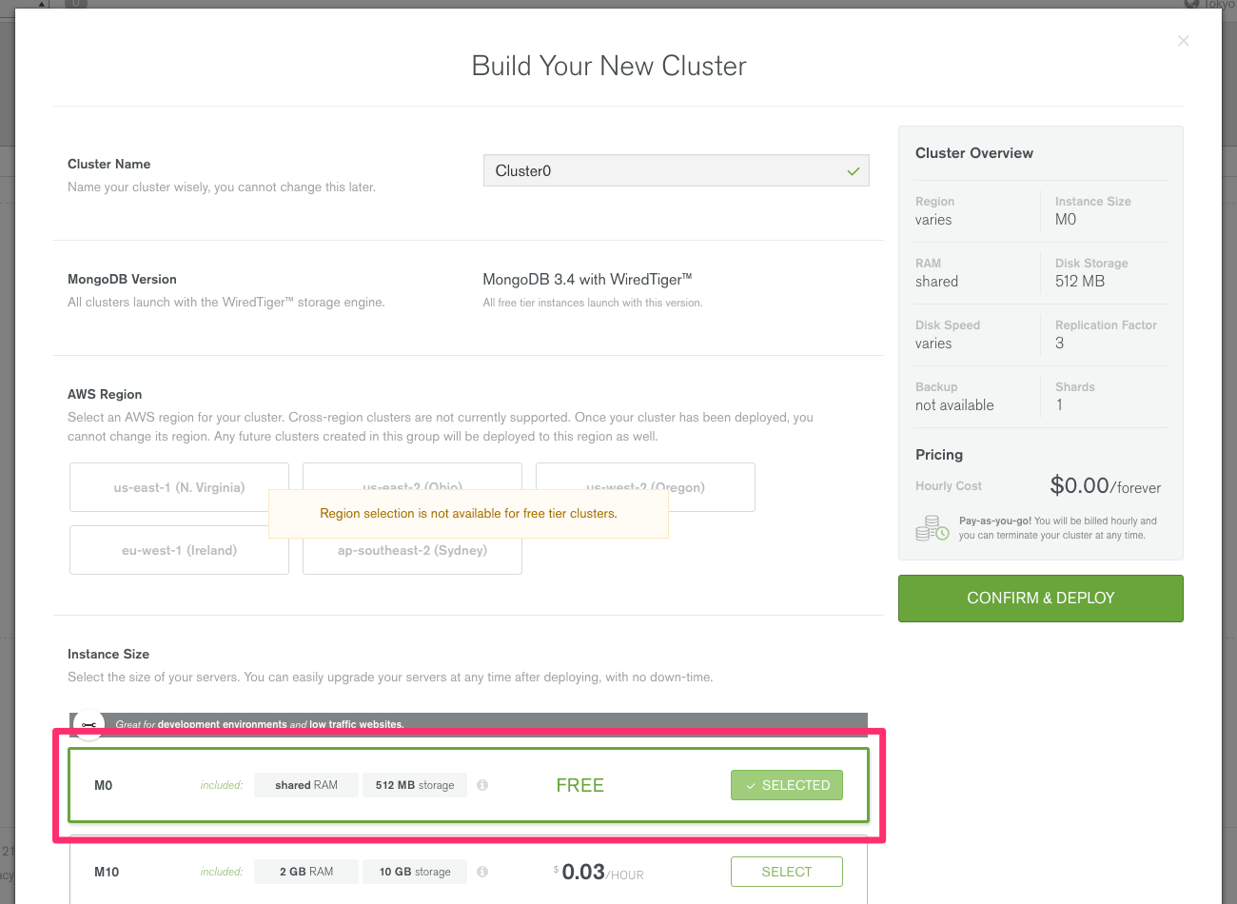The width and height of the screenshot is (1237, 904).
Task: Click the Cluster Name input field
Action: [x=666, y=171]
